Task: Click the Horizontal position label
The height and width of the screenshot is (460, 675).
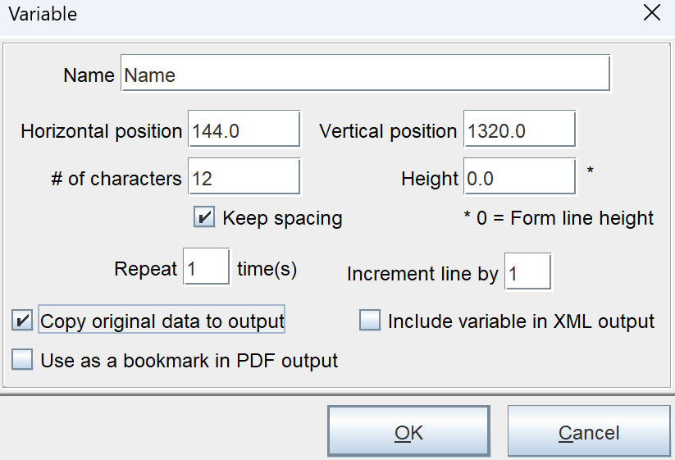Action: click(101, 131)
